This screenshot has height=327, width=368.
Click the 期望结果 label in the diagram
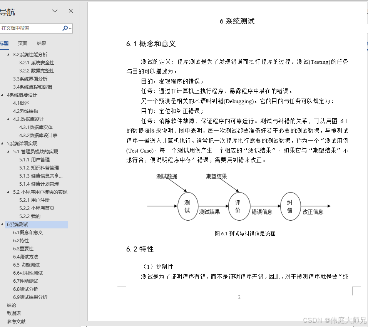[216, 176]
